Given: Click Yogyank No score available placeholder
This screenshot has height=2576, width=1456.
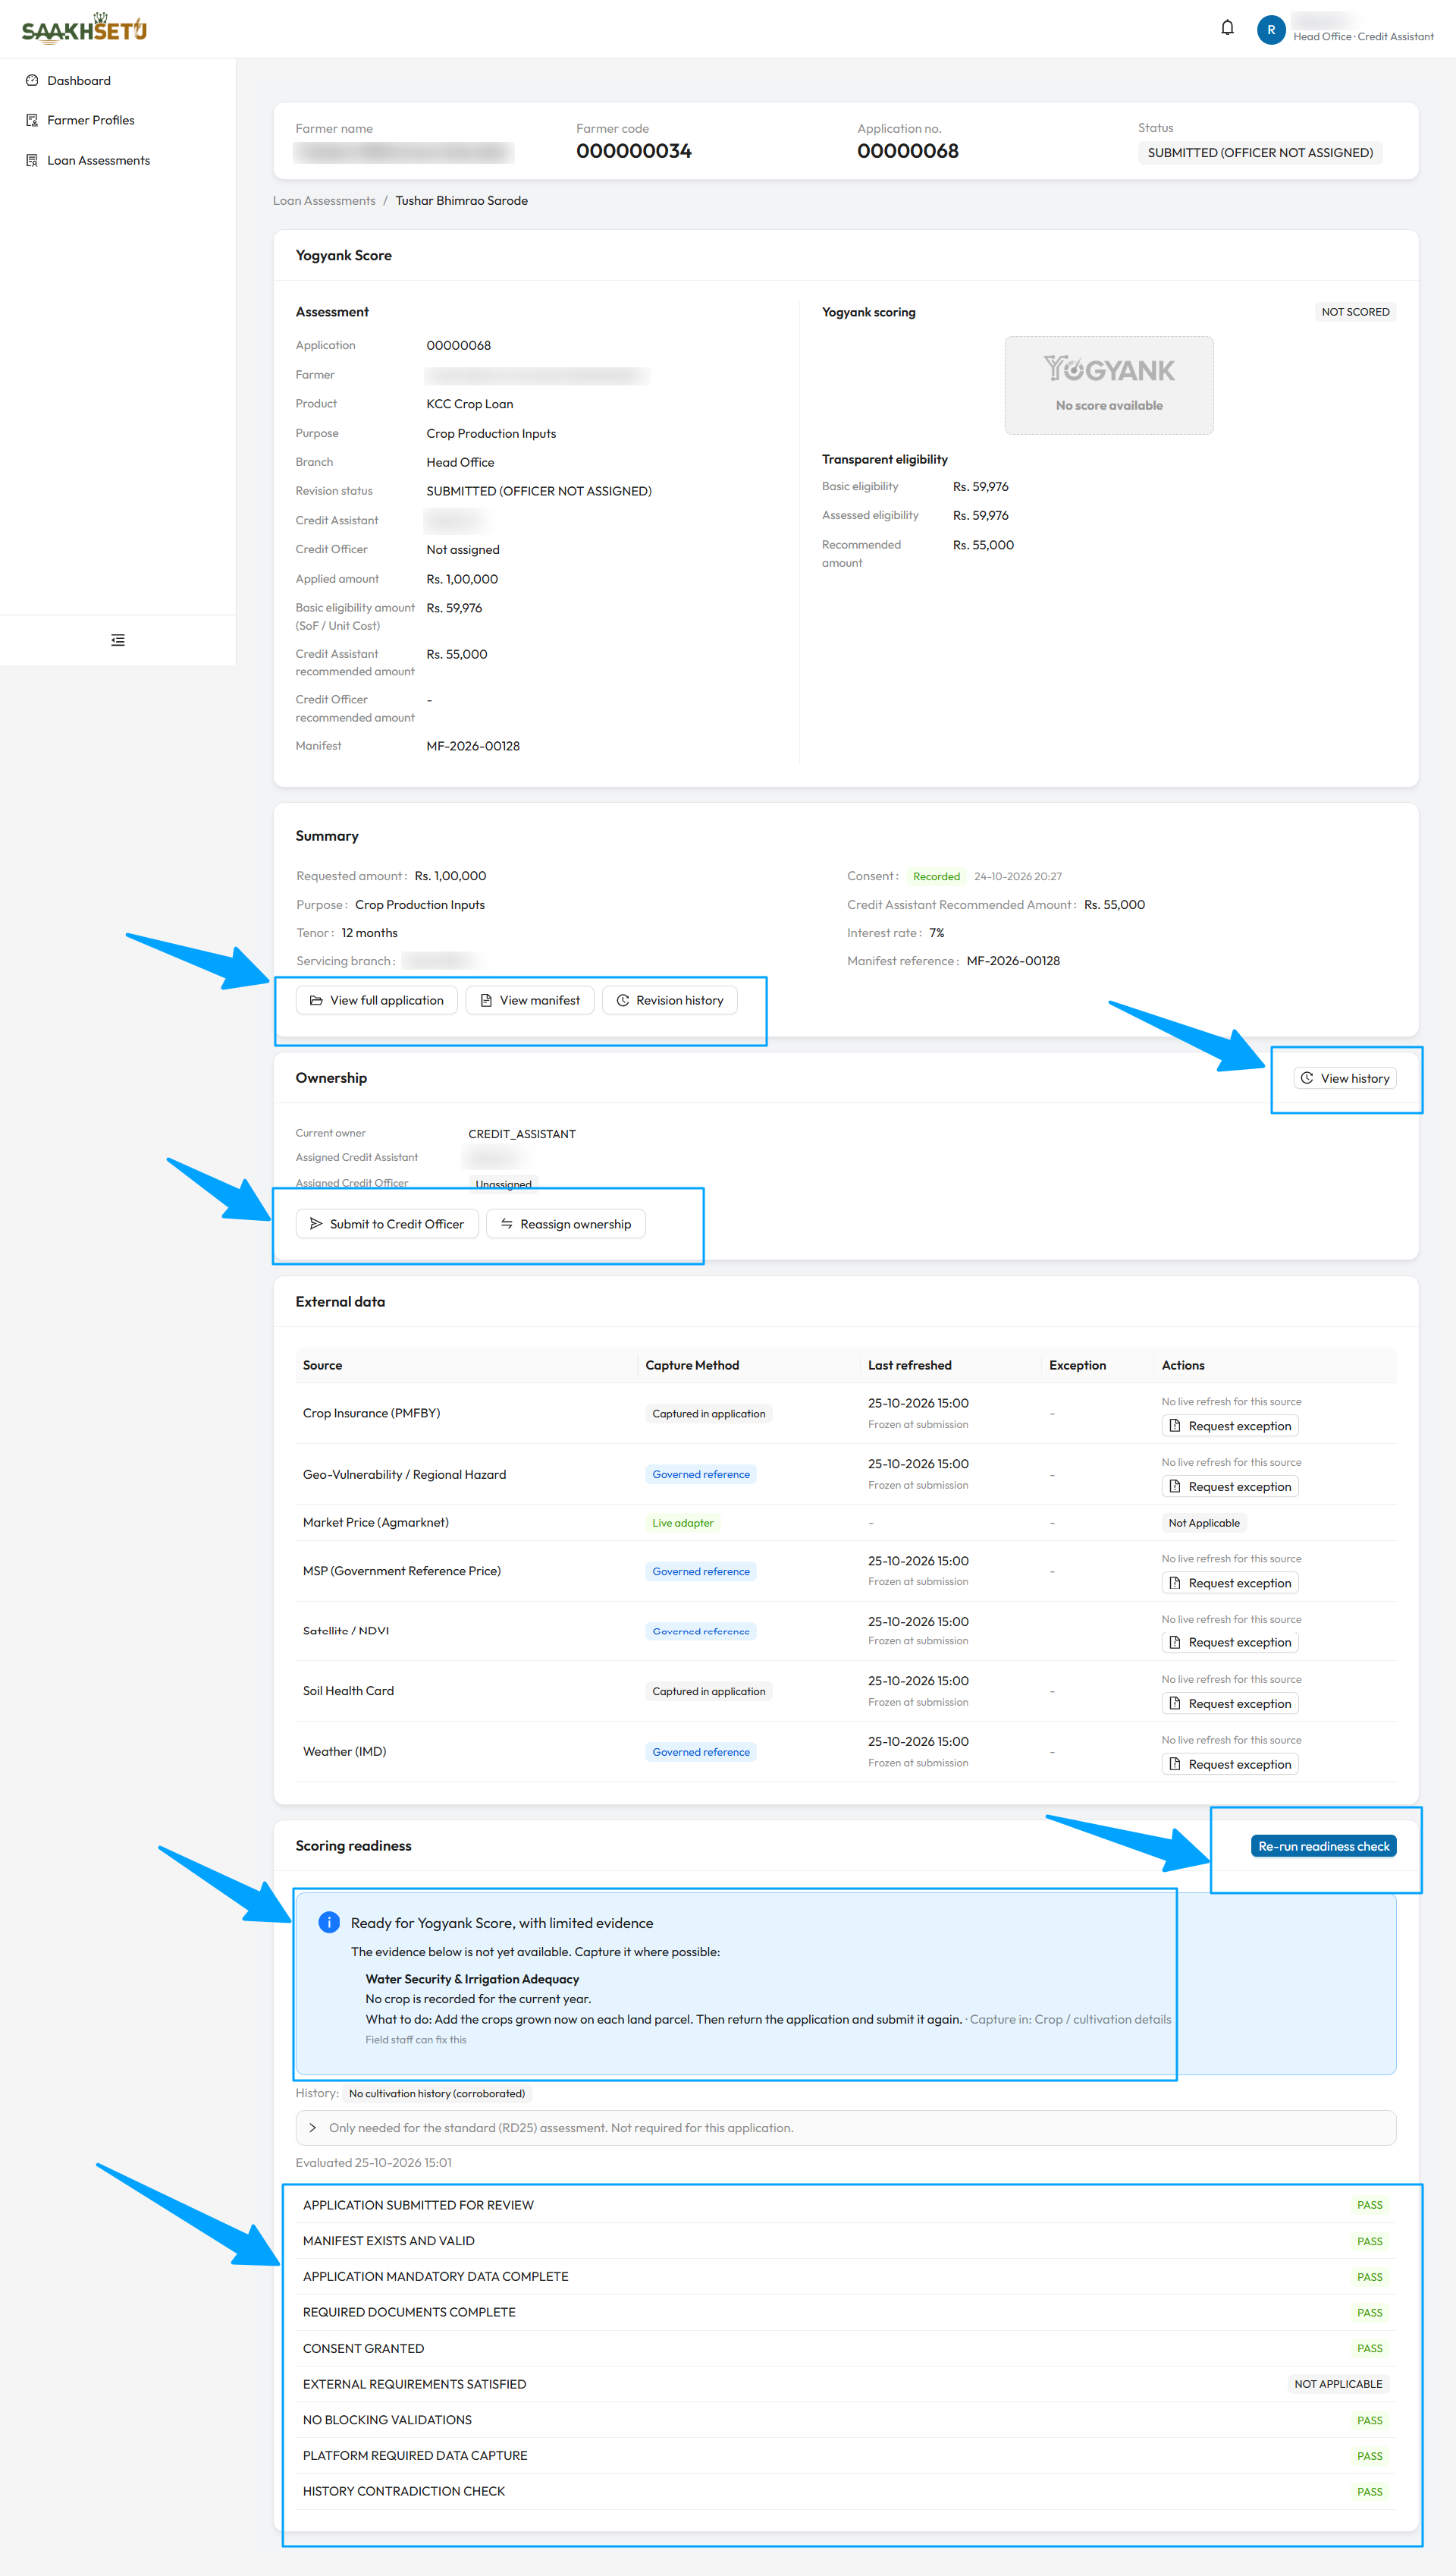Looking at the screenshot, I should pyautogui.click(x=1109, y=385).
